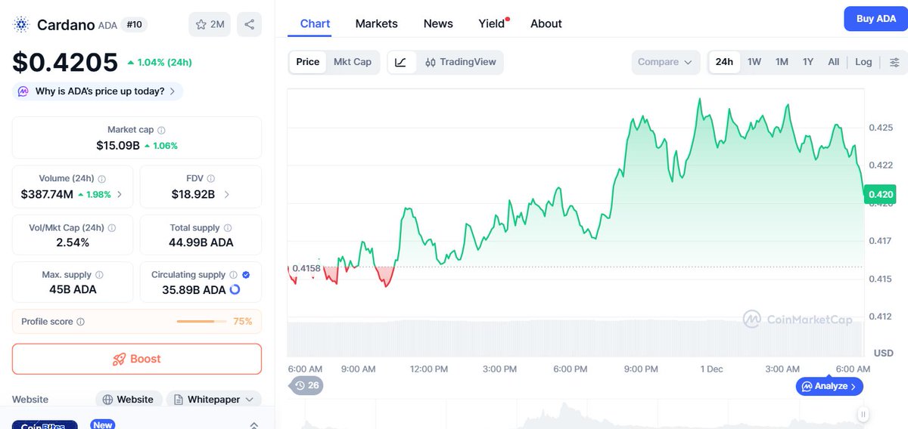Open the chart settings sliders icon
908x429 pixels.
tap(894, 62)
